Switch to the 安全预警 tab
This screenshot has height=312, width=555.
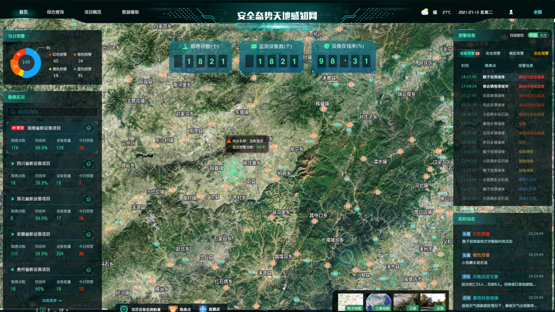493,53
